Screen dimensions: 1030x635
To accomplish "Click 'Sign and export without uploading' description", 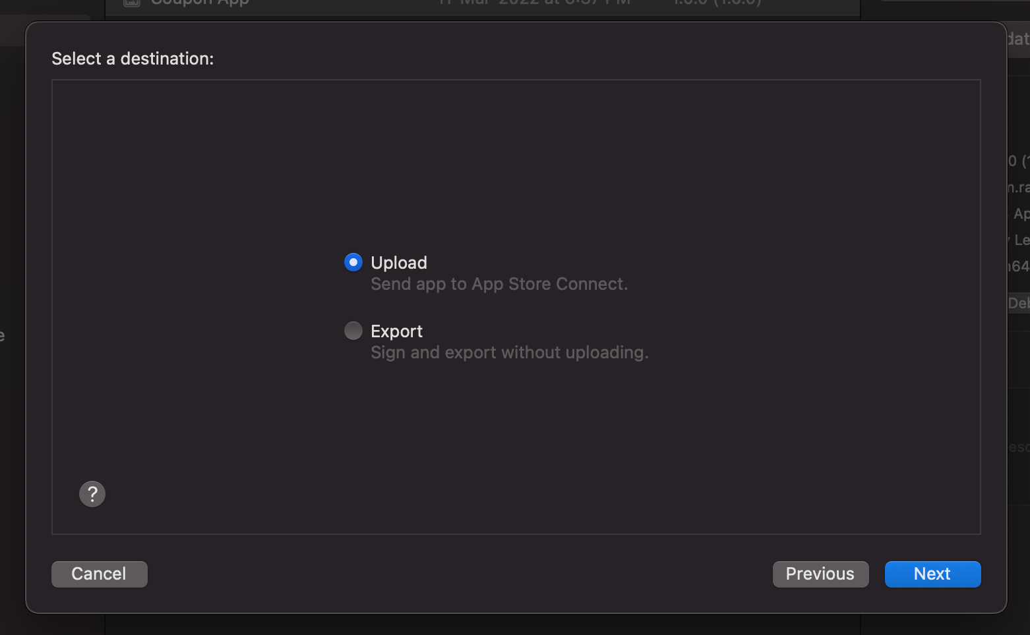I will (x=510, y=352).
